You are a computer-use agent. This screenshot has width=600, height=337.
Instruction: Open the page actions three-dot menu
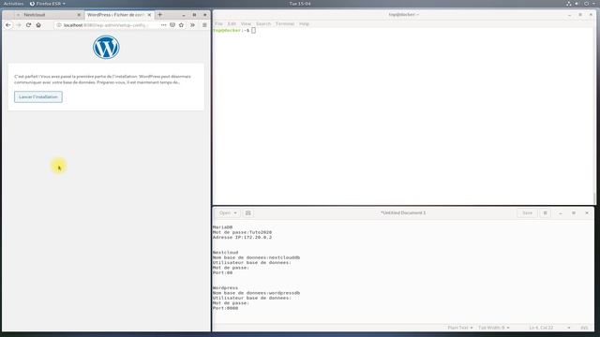pos(164,25)
